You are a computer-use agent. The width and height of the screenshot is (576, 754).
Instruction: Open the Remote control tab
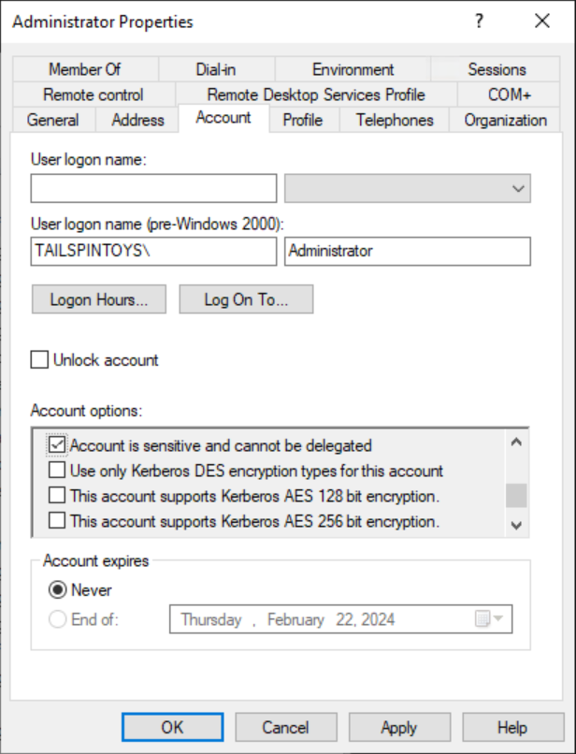coord(94,94)
